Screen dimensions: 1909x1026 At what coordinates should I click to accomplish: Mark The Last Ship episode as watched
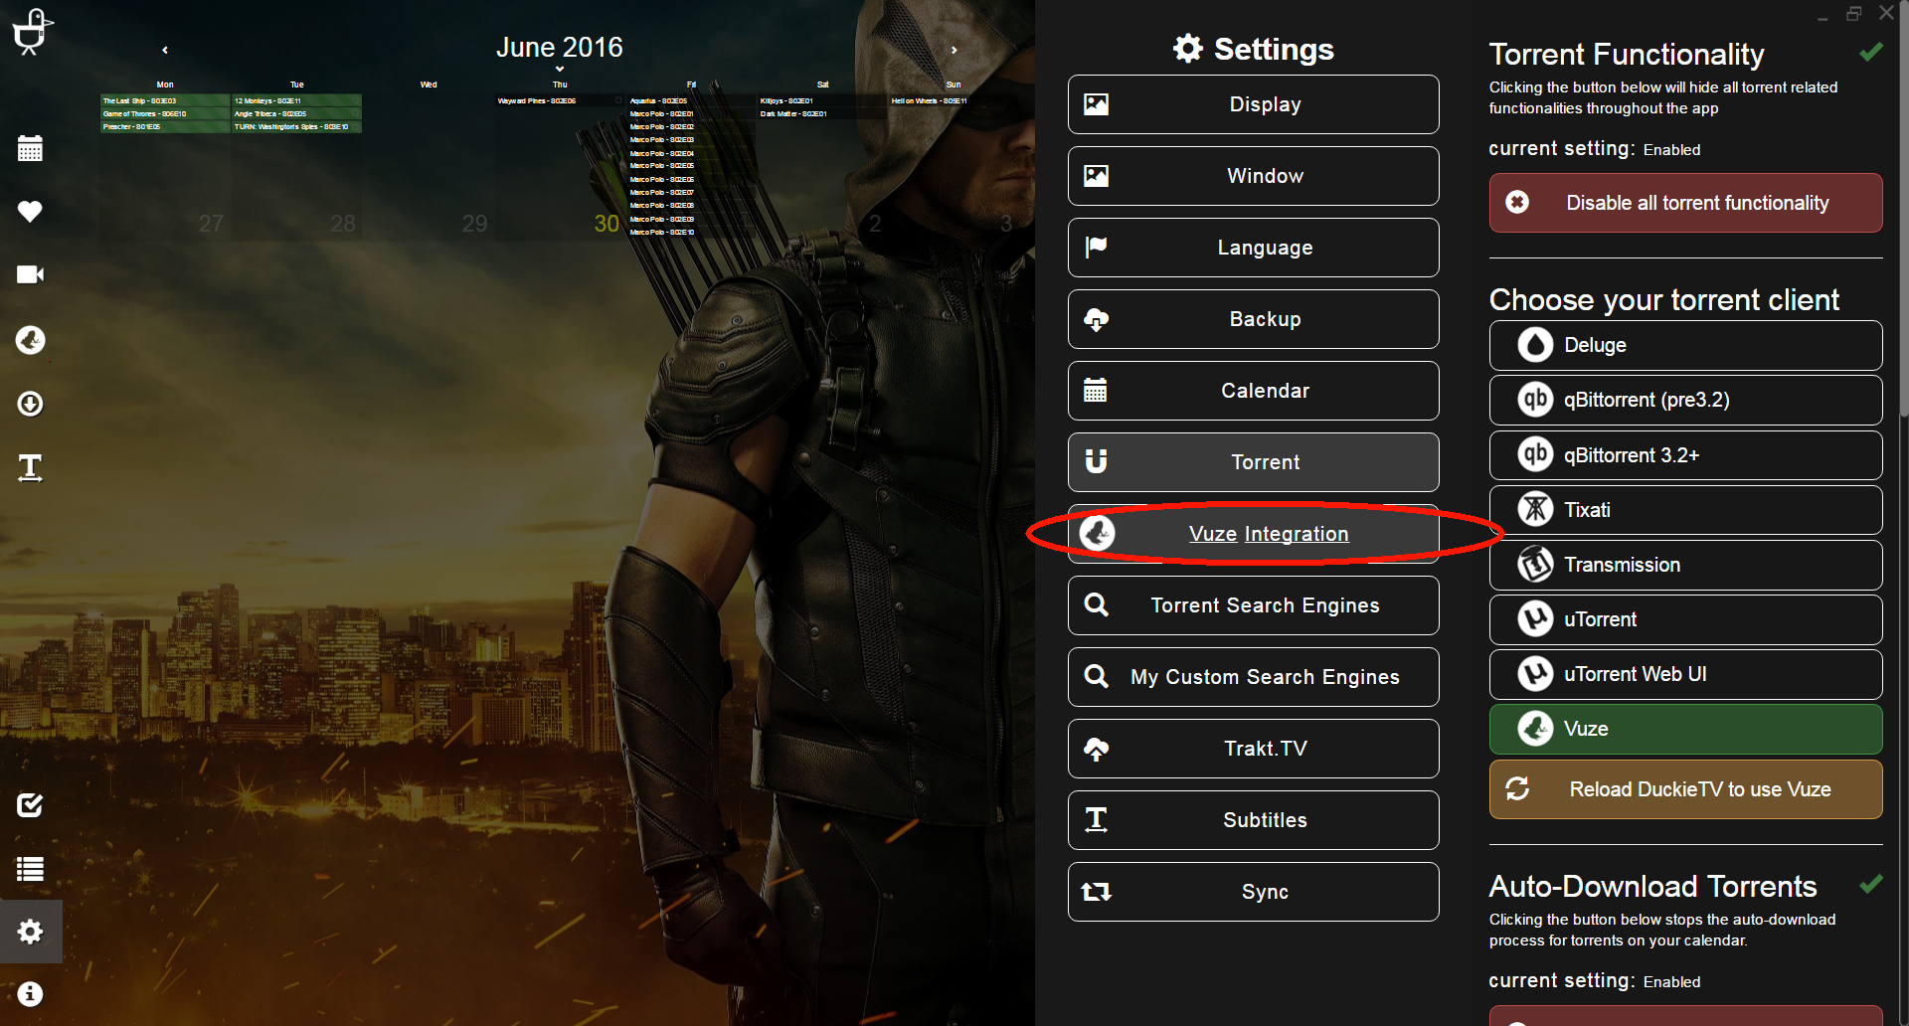click(224, 100)
